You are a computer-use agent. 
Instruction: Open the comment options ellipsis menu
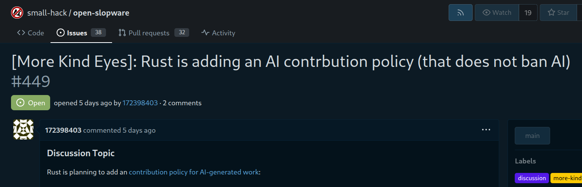click(486, 130)
